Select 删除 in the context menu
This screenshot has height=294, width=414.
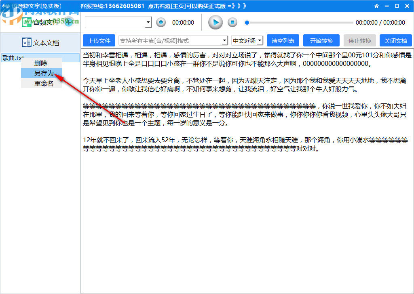(42, 63)
